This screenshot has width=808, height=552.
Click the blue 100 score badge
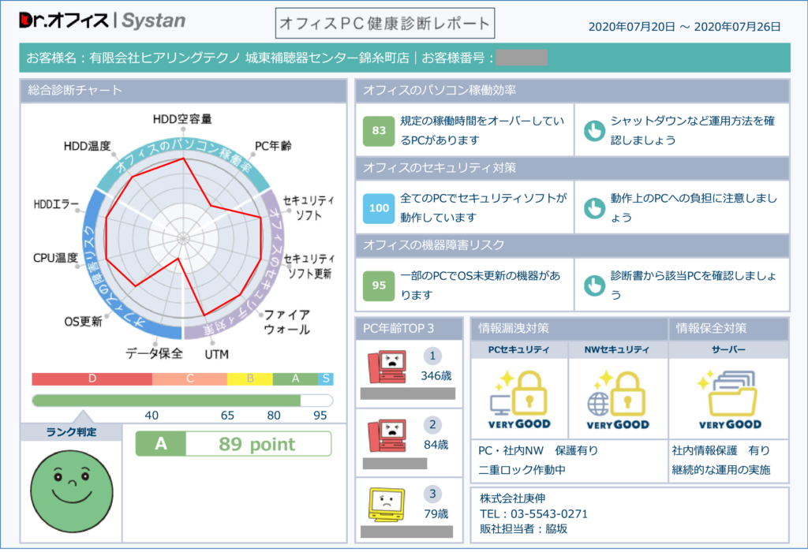tap(379, 208)
